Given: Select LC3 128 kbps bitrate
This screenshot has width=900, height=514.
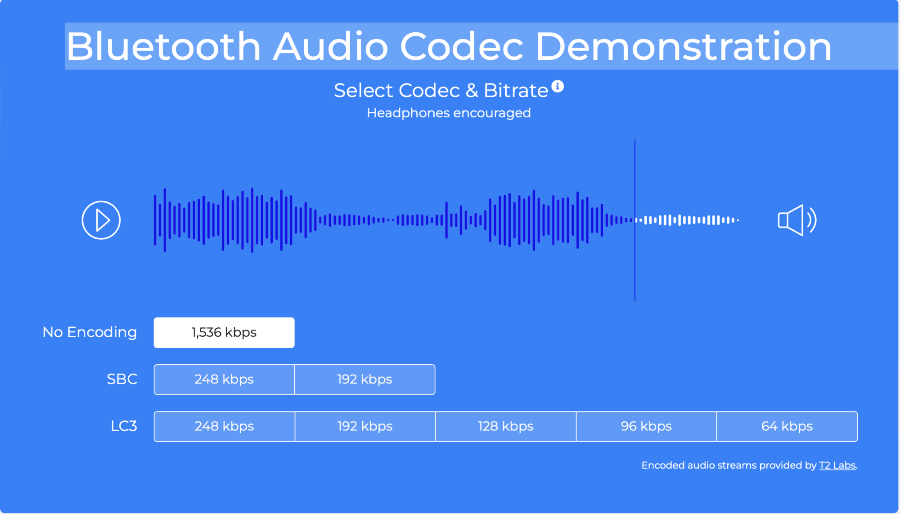Looking at the screenshot, I should pos(505,426).
